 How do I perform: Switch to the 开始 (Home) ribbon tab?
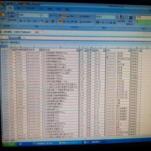tap(10, 8)
